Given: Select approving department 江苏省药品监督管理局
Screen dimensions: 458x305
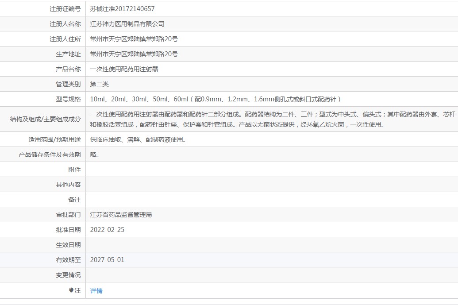Looking at the screenshot, I should point(121,215).
